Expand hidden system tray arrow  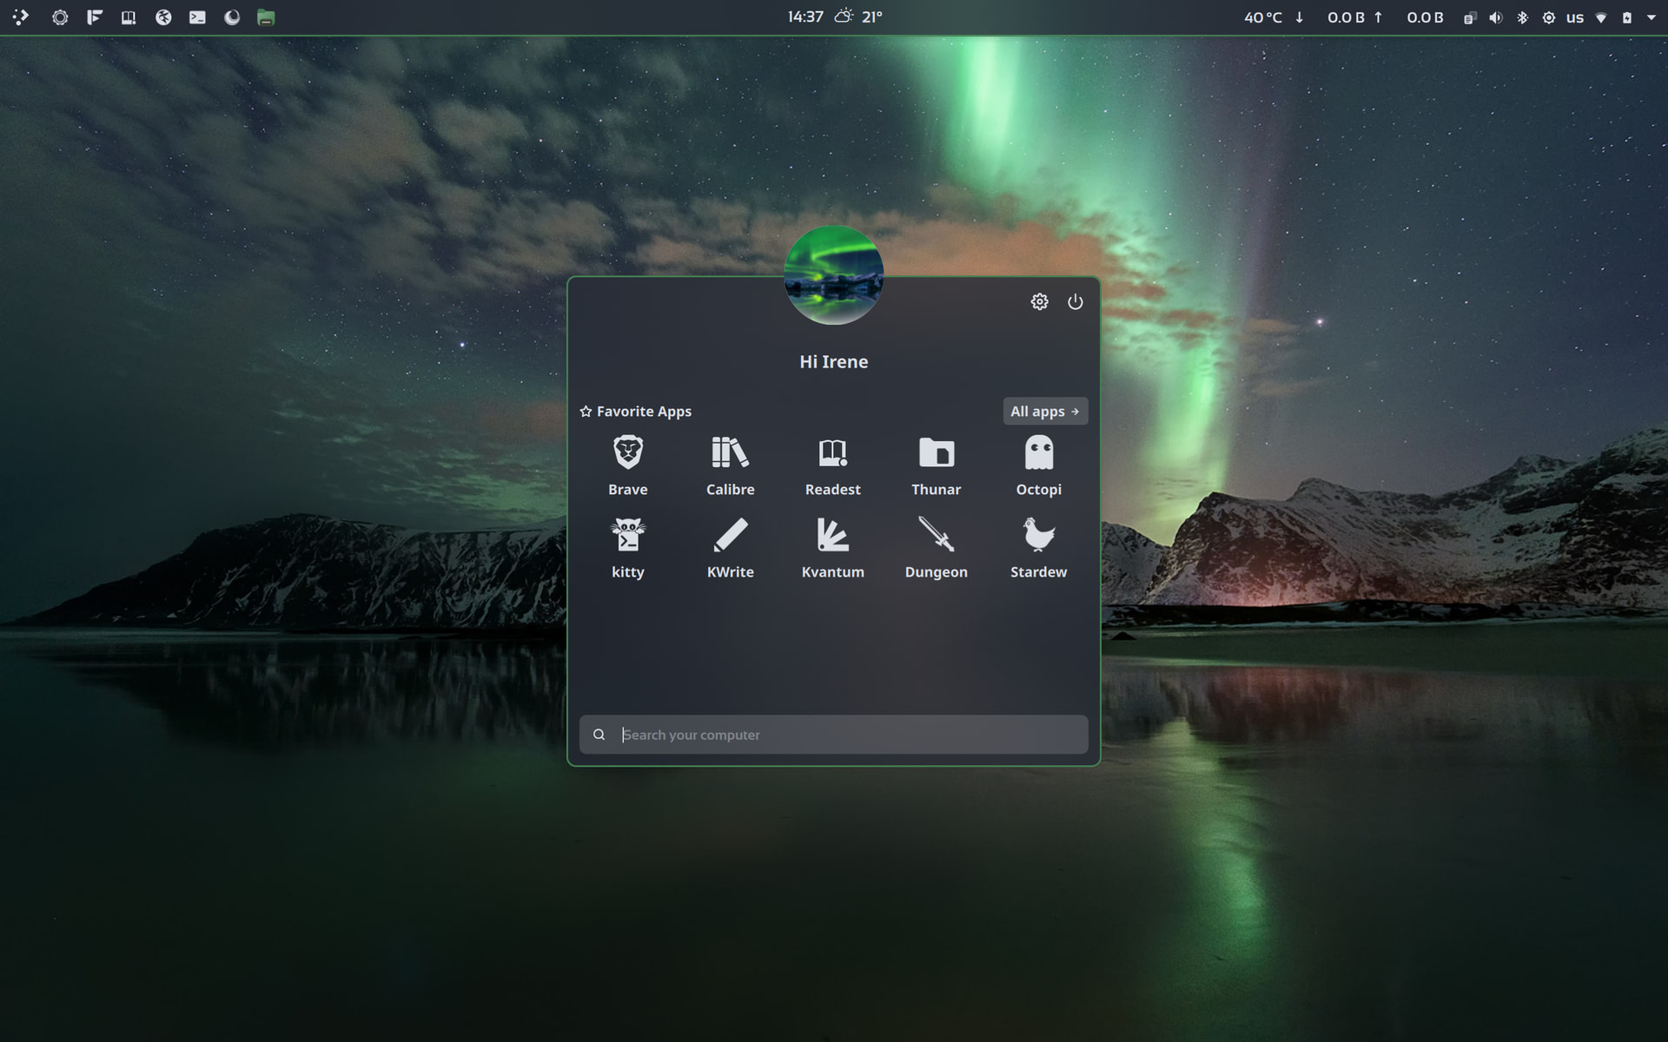coord(1651,17)
